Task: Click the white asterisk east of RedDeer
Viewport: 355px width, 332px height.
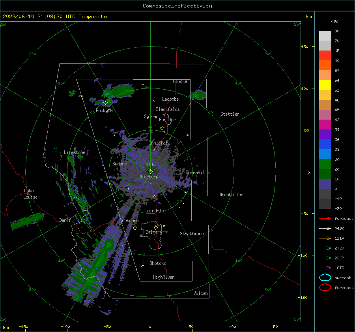Action: coord(187,135)
